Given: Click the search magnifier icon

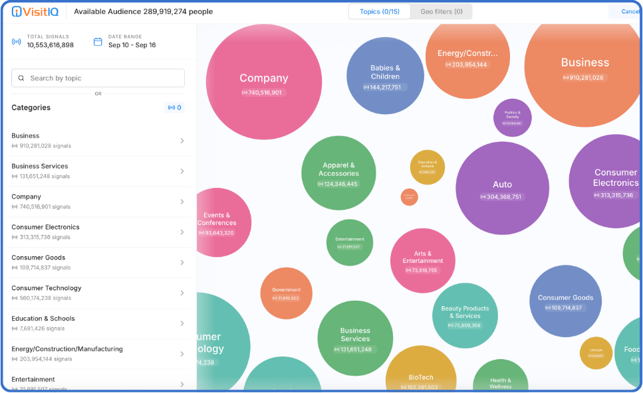Looking at the screenshot, I should click(21, 78).
